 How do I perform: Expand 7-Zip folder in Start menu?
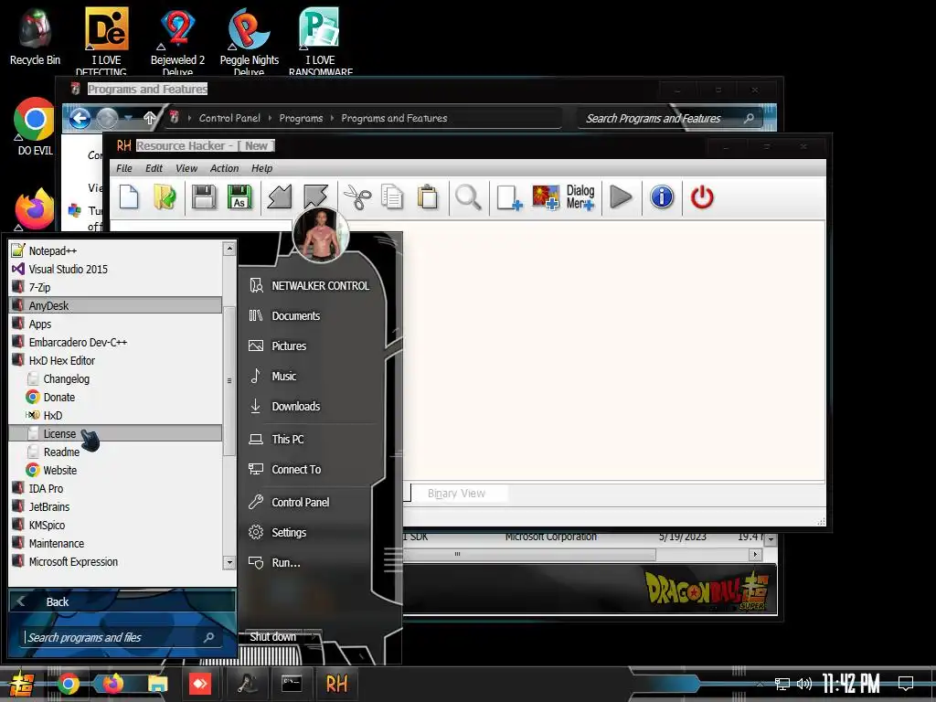point(116,287)
